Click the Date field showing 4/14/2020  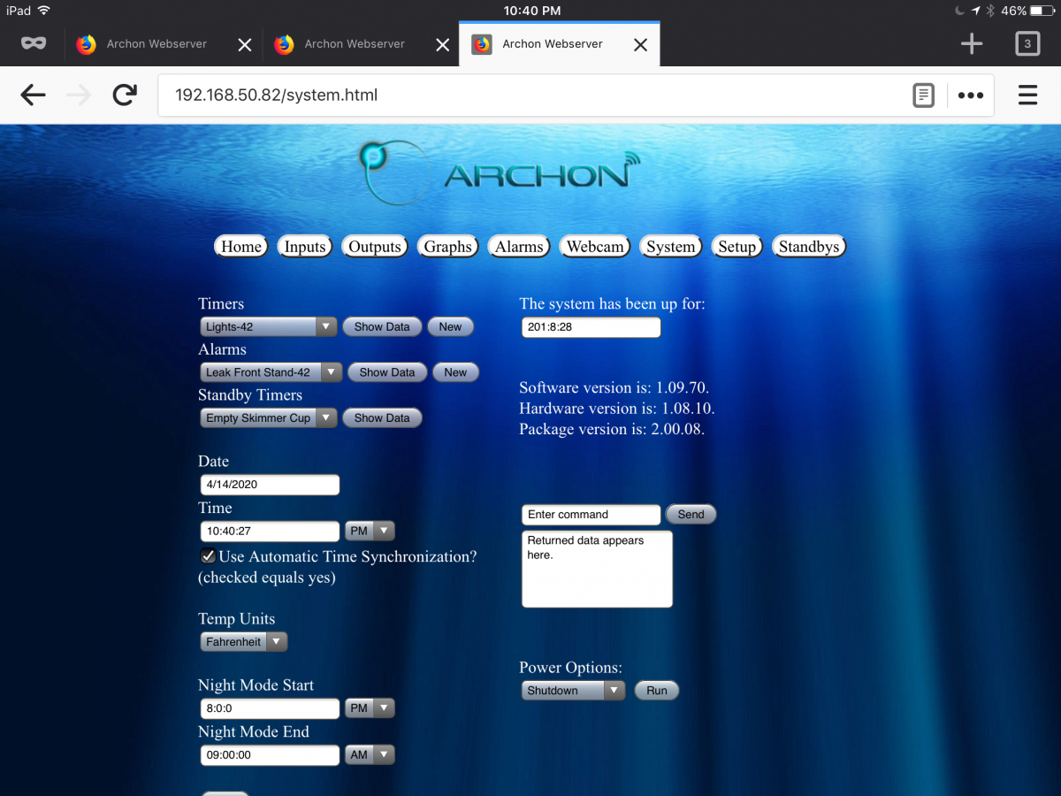[271, 485]
